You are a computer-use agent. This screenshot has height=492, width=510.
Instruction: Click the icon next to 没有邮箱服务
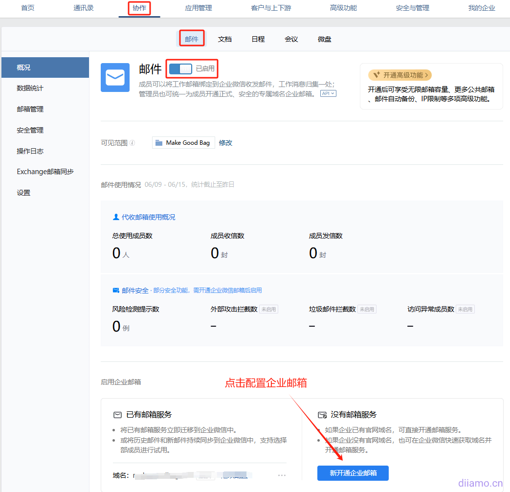coord(322,415)
